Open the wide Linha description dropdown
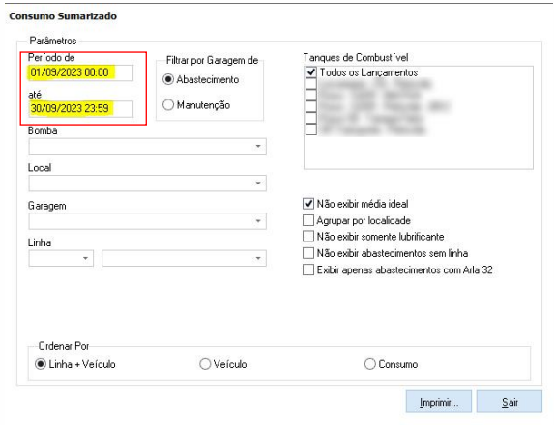Viewport: 554px width, 425px height. pos(184,258)
